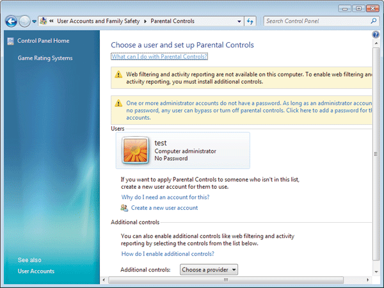Open the blue Help question mark icon
Image resolution: width=384 pixels, height=288 pixels.
376,35
